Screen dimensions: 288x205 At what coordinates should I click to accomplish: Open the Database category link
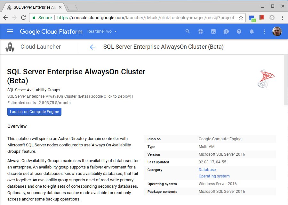point(207,170)
